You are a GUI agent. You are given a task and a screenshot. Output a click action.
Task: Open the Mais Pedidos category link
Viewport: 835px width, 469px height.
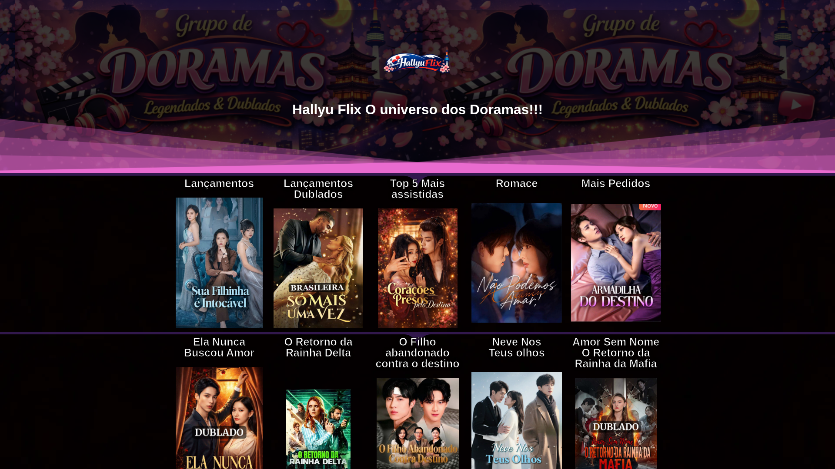pos(616,183)
